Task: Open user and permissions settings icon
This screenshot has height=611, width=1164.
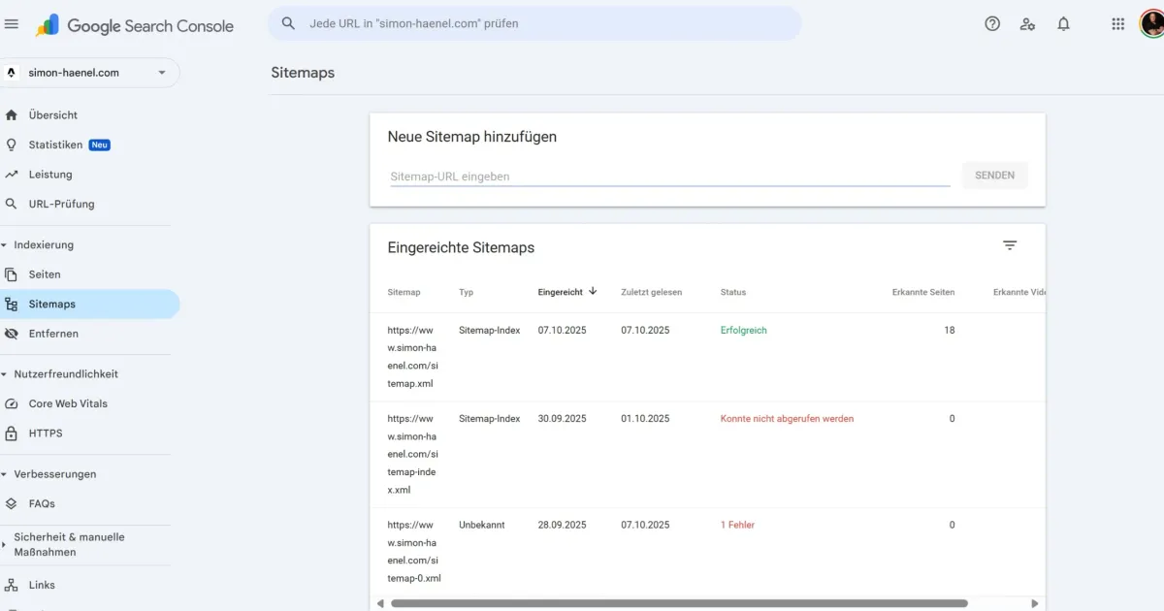Action: pyautogui.click(x=1028, y=24)
